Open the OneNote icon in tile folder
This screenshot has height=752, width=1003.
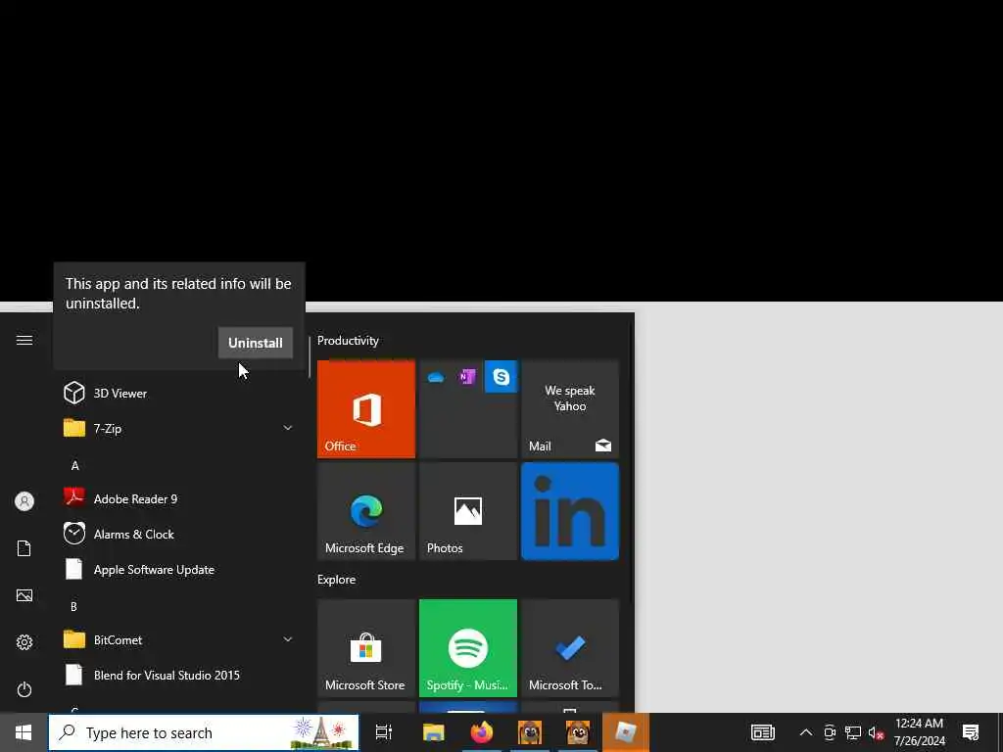point(467,377)
